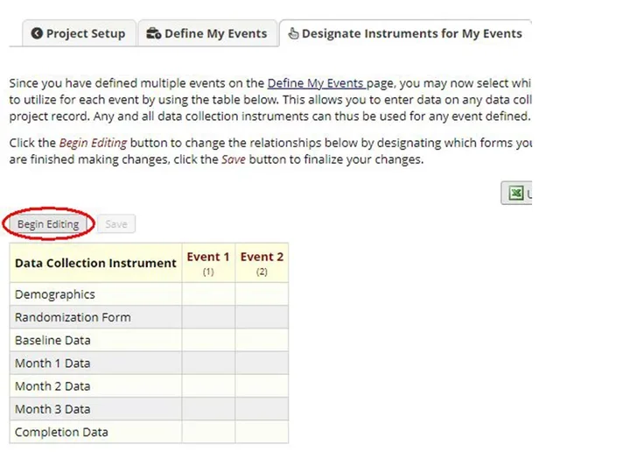Click Month 3 Data cell under Event 2

[262, 408]
